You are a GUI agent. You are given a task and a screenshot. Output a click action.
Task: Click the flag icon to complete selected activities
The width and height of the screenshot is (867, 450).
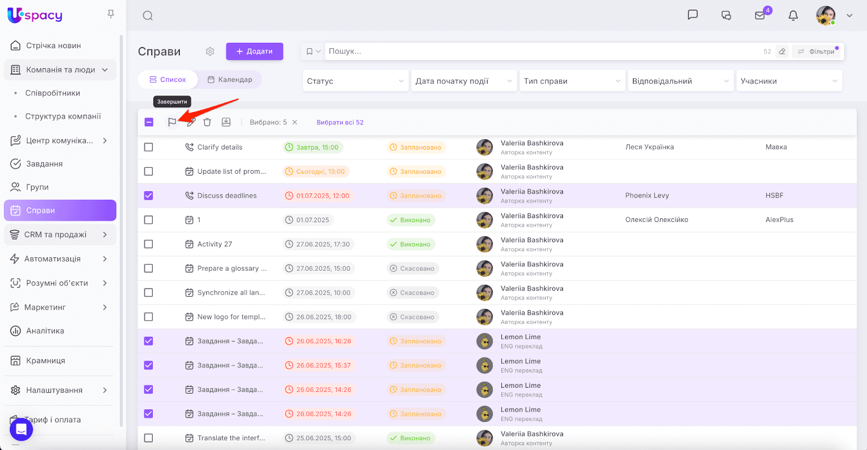click(x=172, y=122)
